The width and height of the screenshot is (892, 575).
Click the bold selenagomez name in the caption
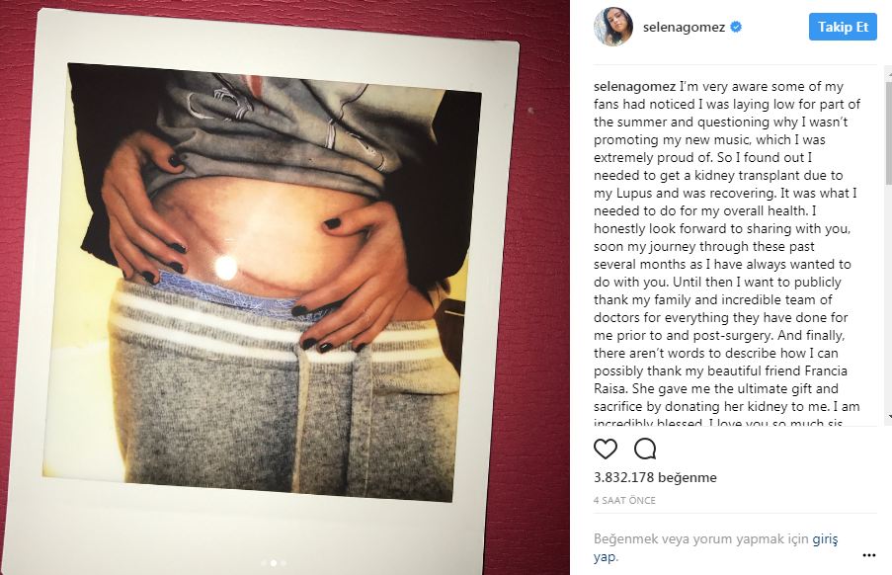635,87
